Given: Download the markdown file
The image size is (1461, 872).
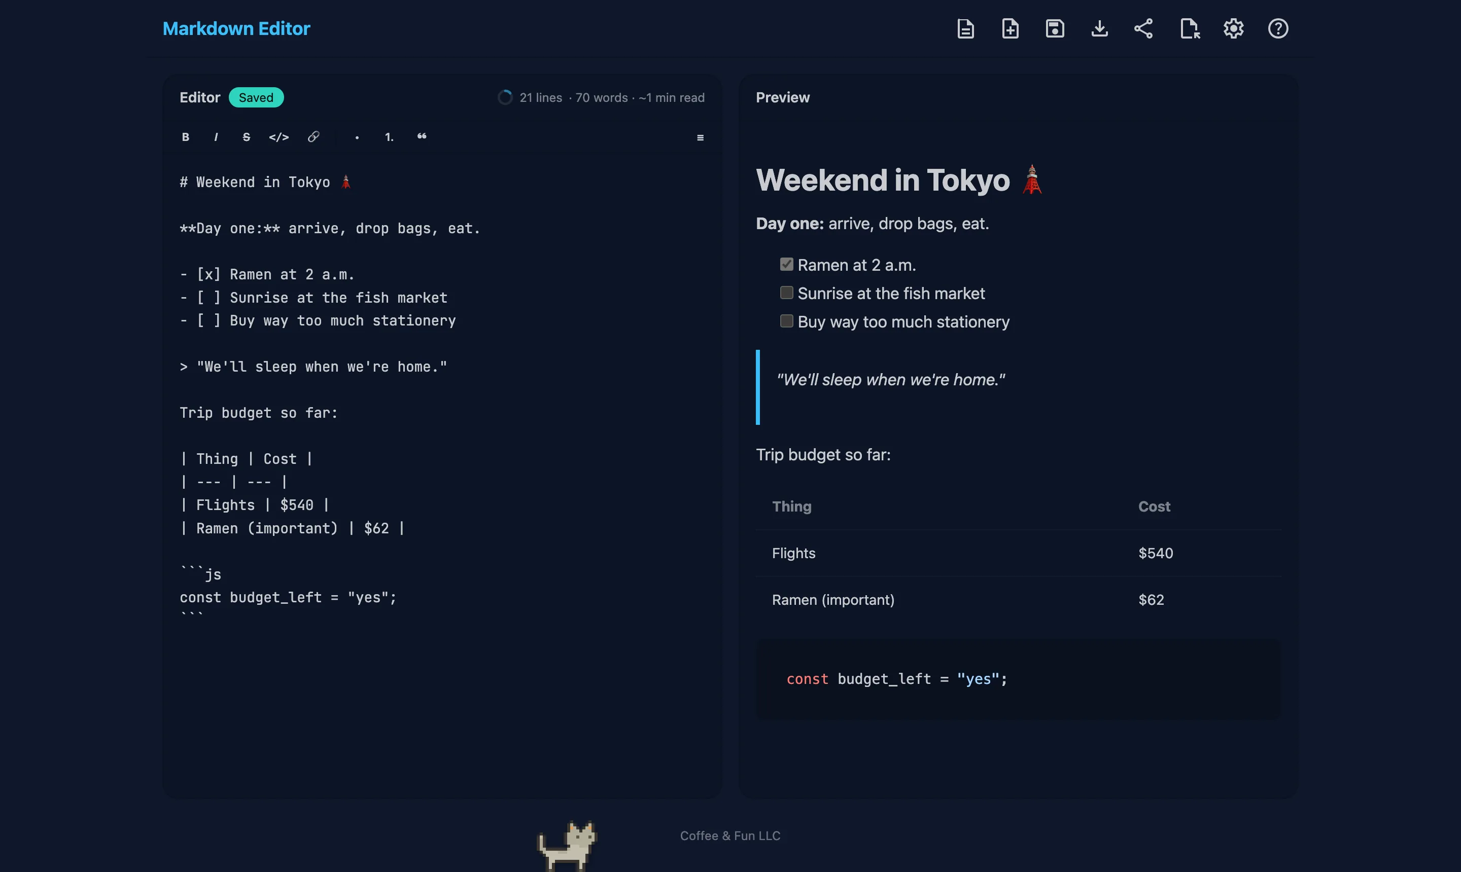Looking at the screenshot, I should point(1099,29).
